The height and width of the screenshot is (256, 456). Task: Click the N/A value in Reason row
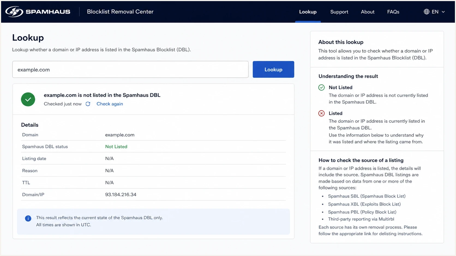click(109, 171)
